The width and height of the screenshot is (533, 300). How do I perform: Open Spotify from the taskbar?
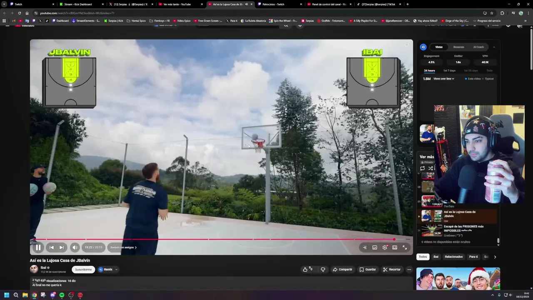pyautogui.click(x=62, y=295)
